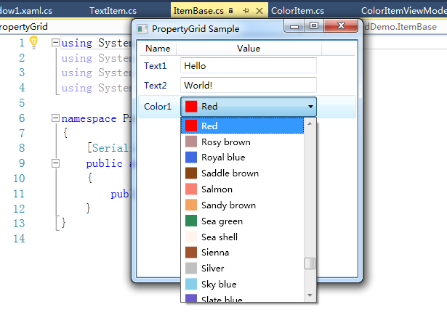Minimize the PropertyGrid Sample window
The height and width of the screenshot is (323, 447).
click(x=294, y=26)
